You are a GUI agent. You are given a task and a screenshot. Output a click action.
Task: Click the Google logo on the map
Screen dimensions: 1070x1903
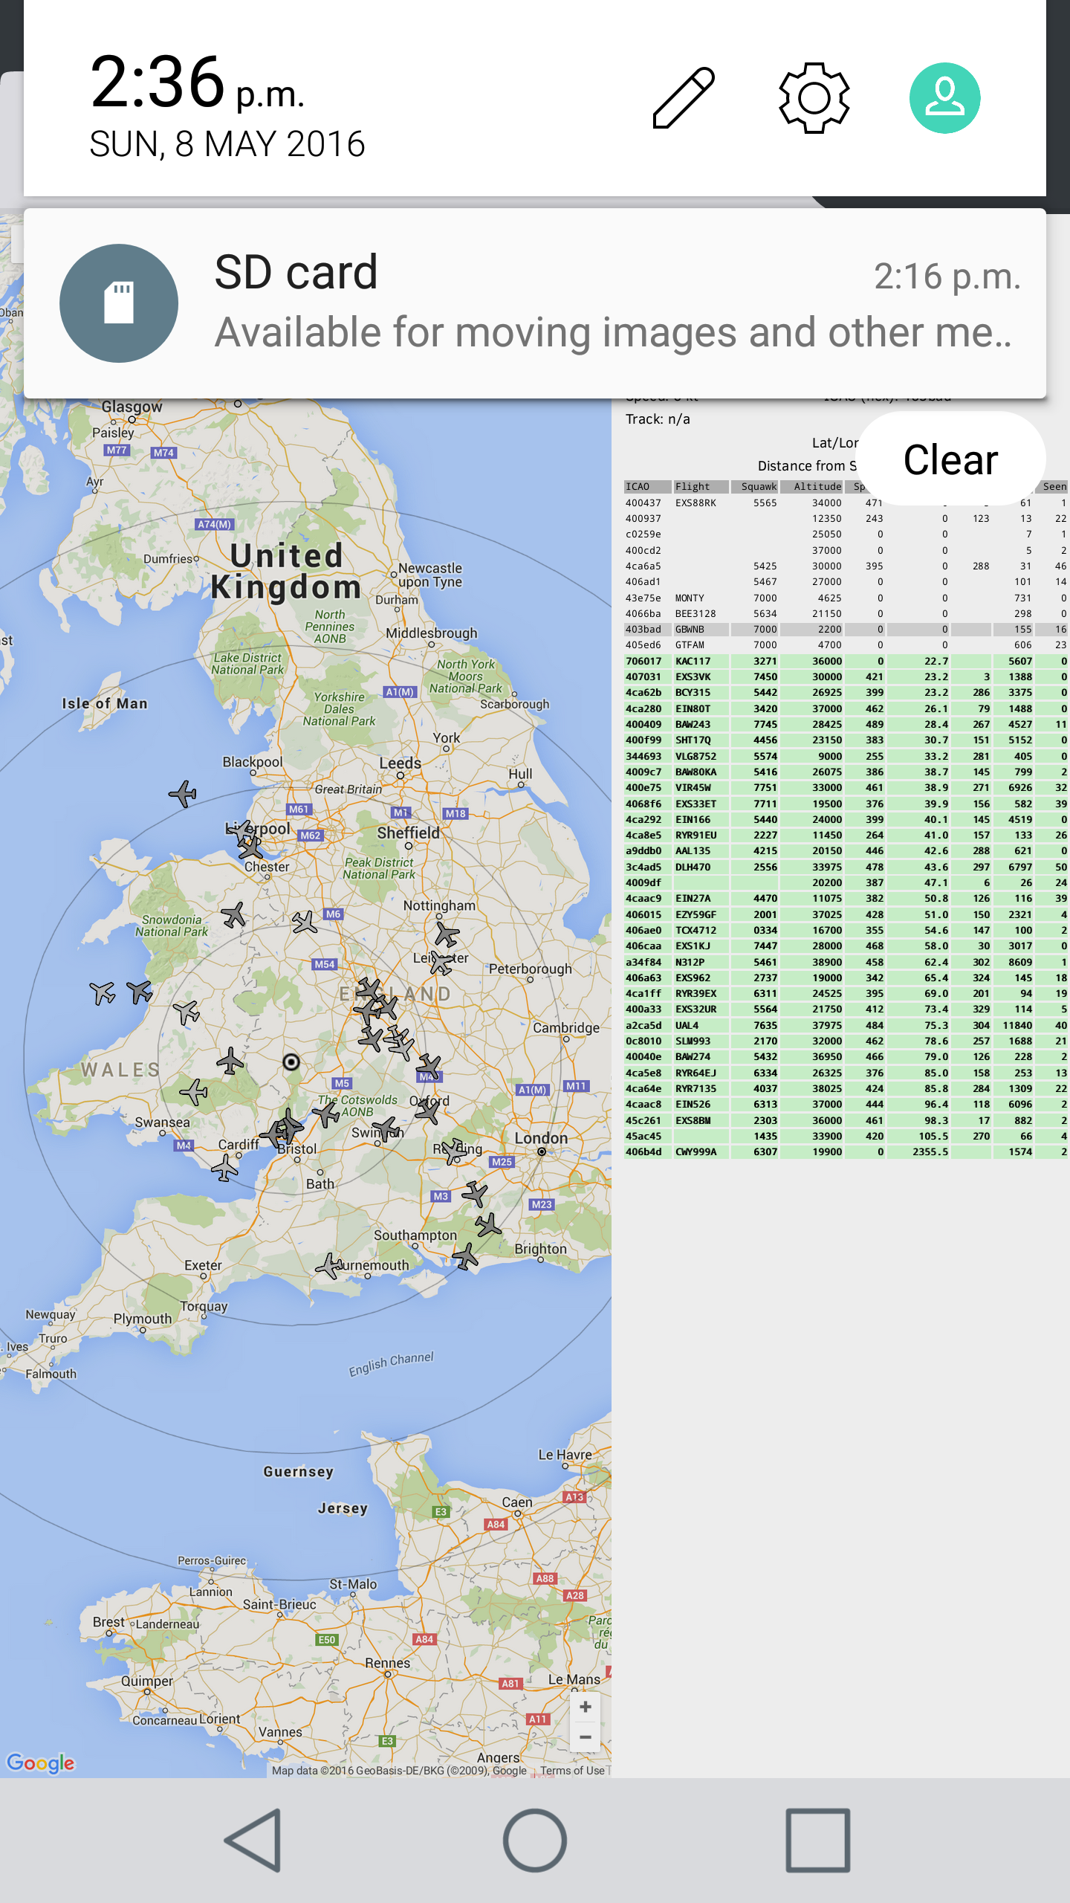41,1763
